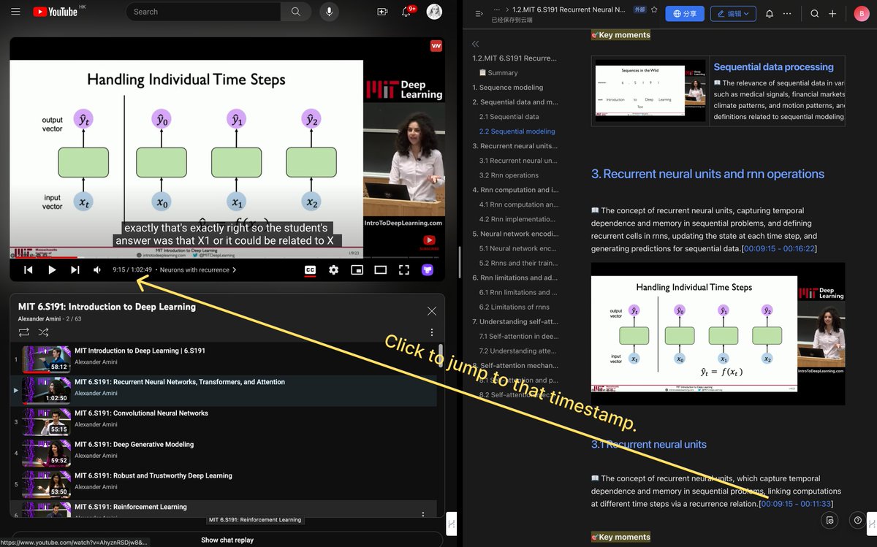Jump to timestamp 00:09:15 - 00:11:33
This screenshot has width=877, height=547.
(795, 504)
